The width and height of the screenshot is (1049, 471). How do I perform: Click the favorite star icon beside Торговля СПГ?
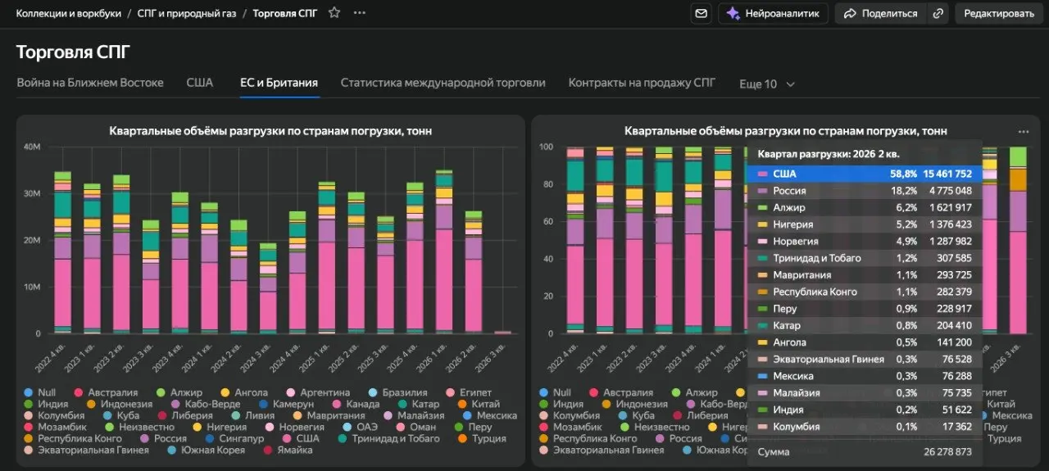pyautogui.click(x=334, y=13)
